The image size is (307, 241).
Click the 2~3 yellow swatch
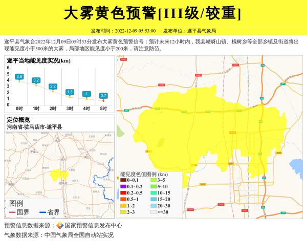tap(123, 212)
